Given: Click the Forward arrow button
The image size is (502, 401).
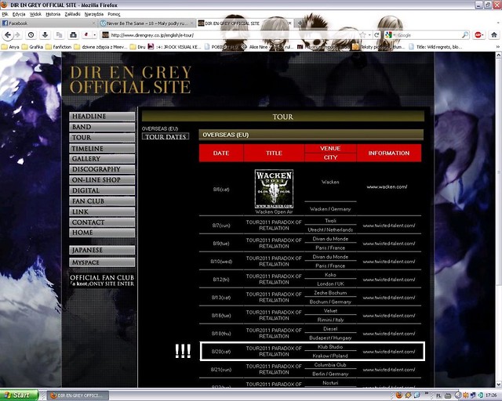Looking at the screenshot, I should [17, 35].
